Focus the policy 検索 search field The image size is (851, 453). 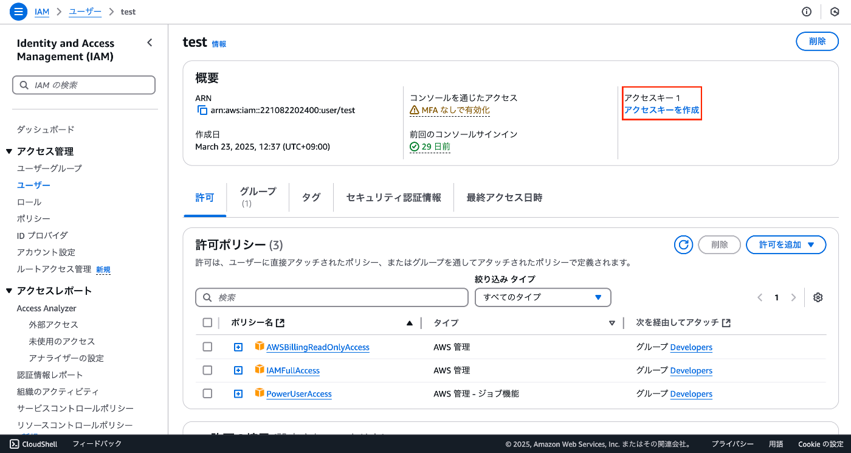pos(332,297)
